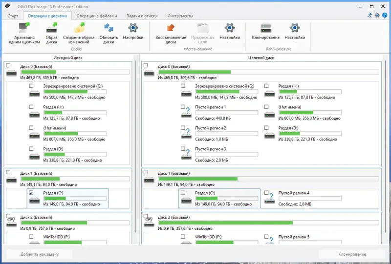Select source Раздел (C:) partition label
The height and width of the screenshot is (264, 391).
pyautogui.click(x=53, y=193)
